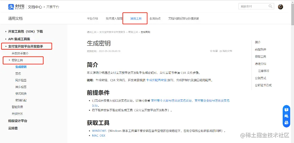The image size is (294, 143).
Task: Jump to 获取工具 in right outline
Action: coord(260,57)
